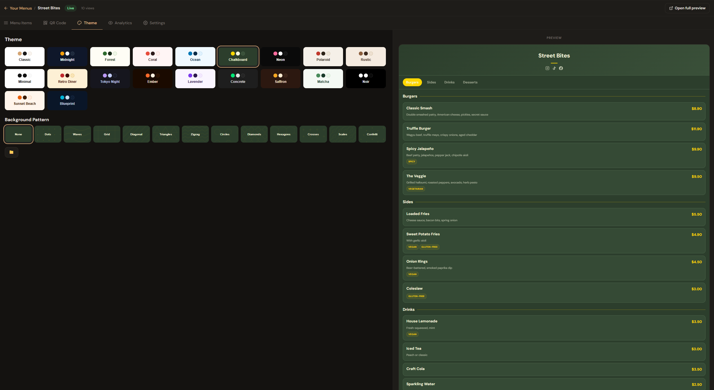This screenshot has height=390, width=714.
Task: Click the Live status badge
Action: pos(70,8)
